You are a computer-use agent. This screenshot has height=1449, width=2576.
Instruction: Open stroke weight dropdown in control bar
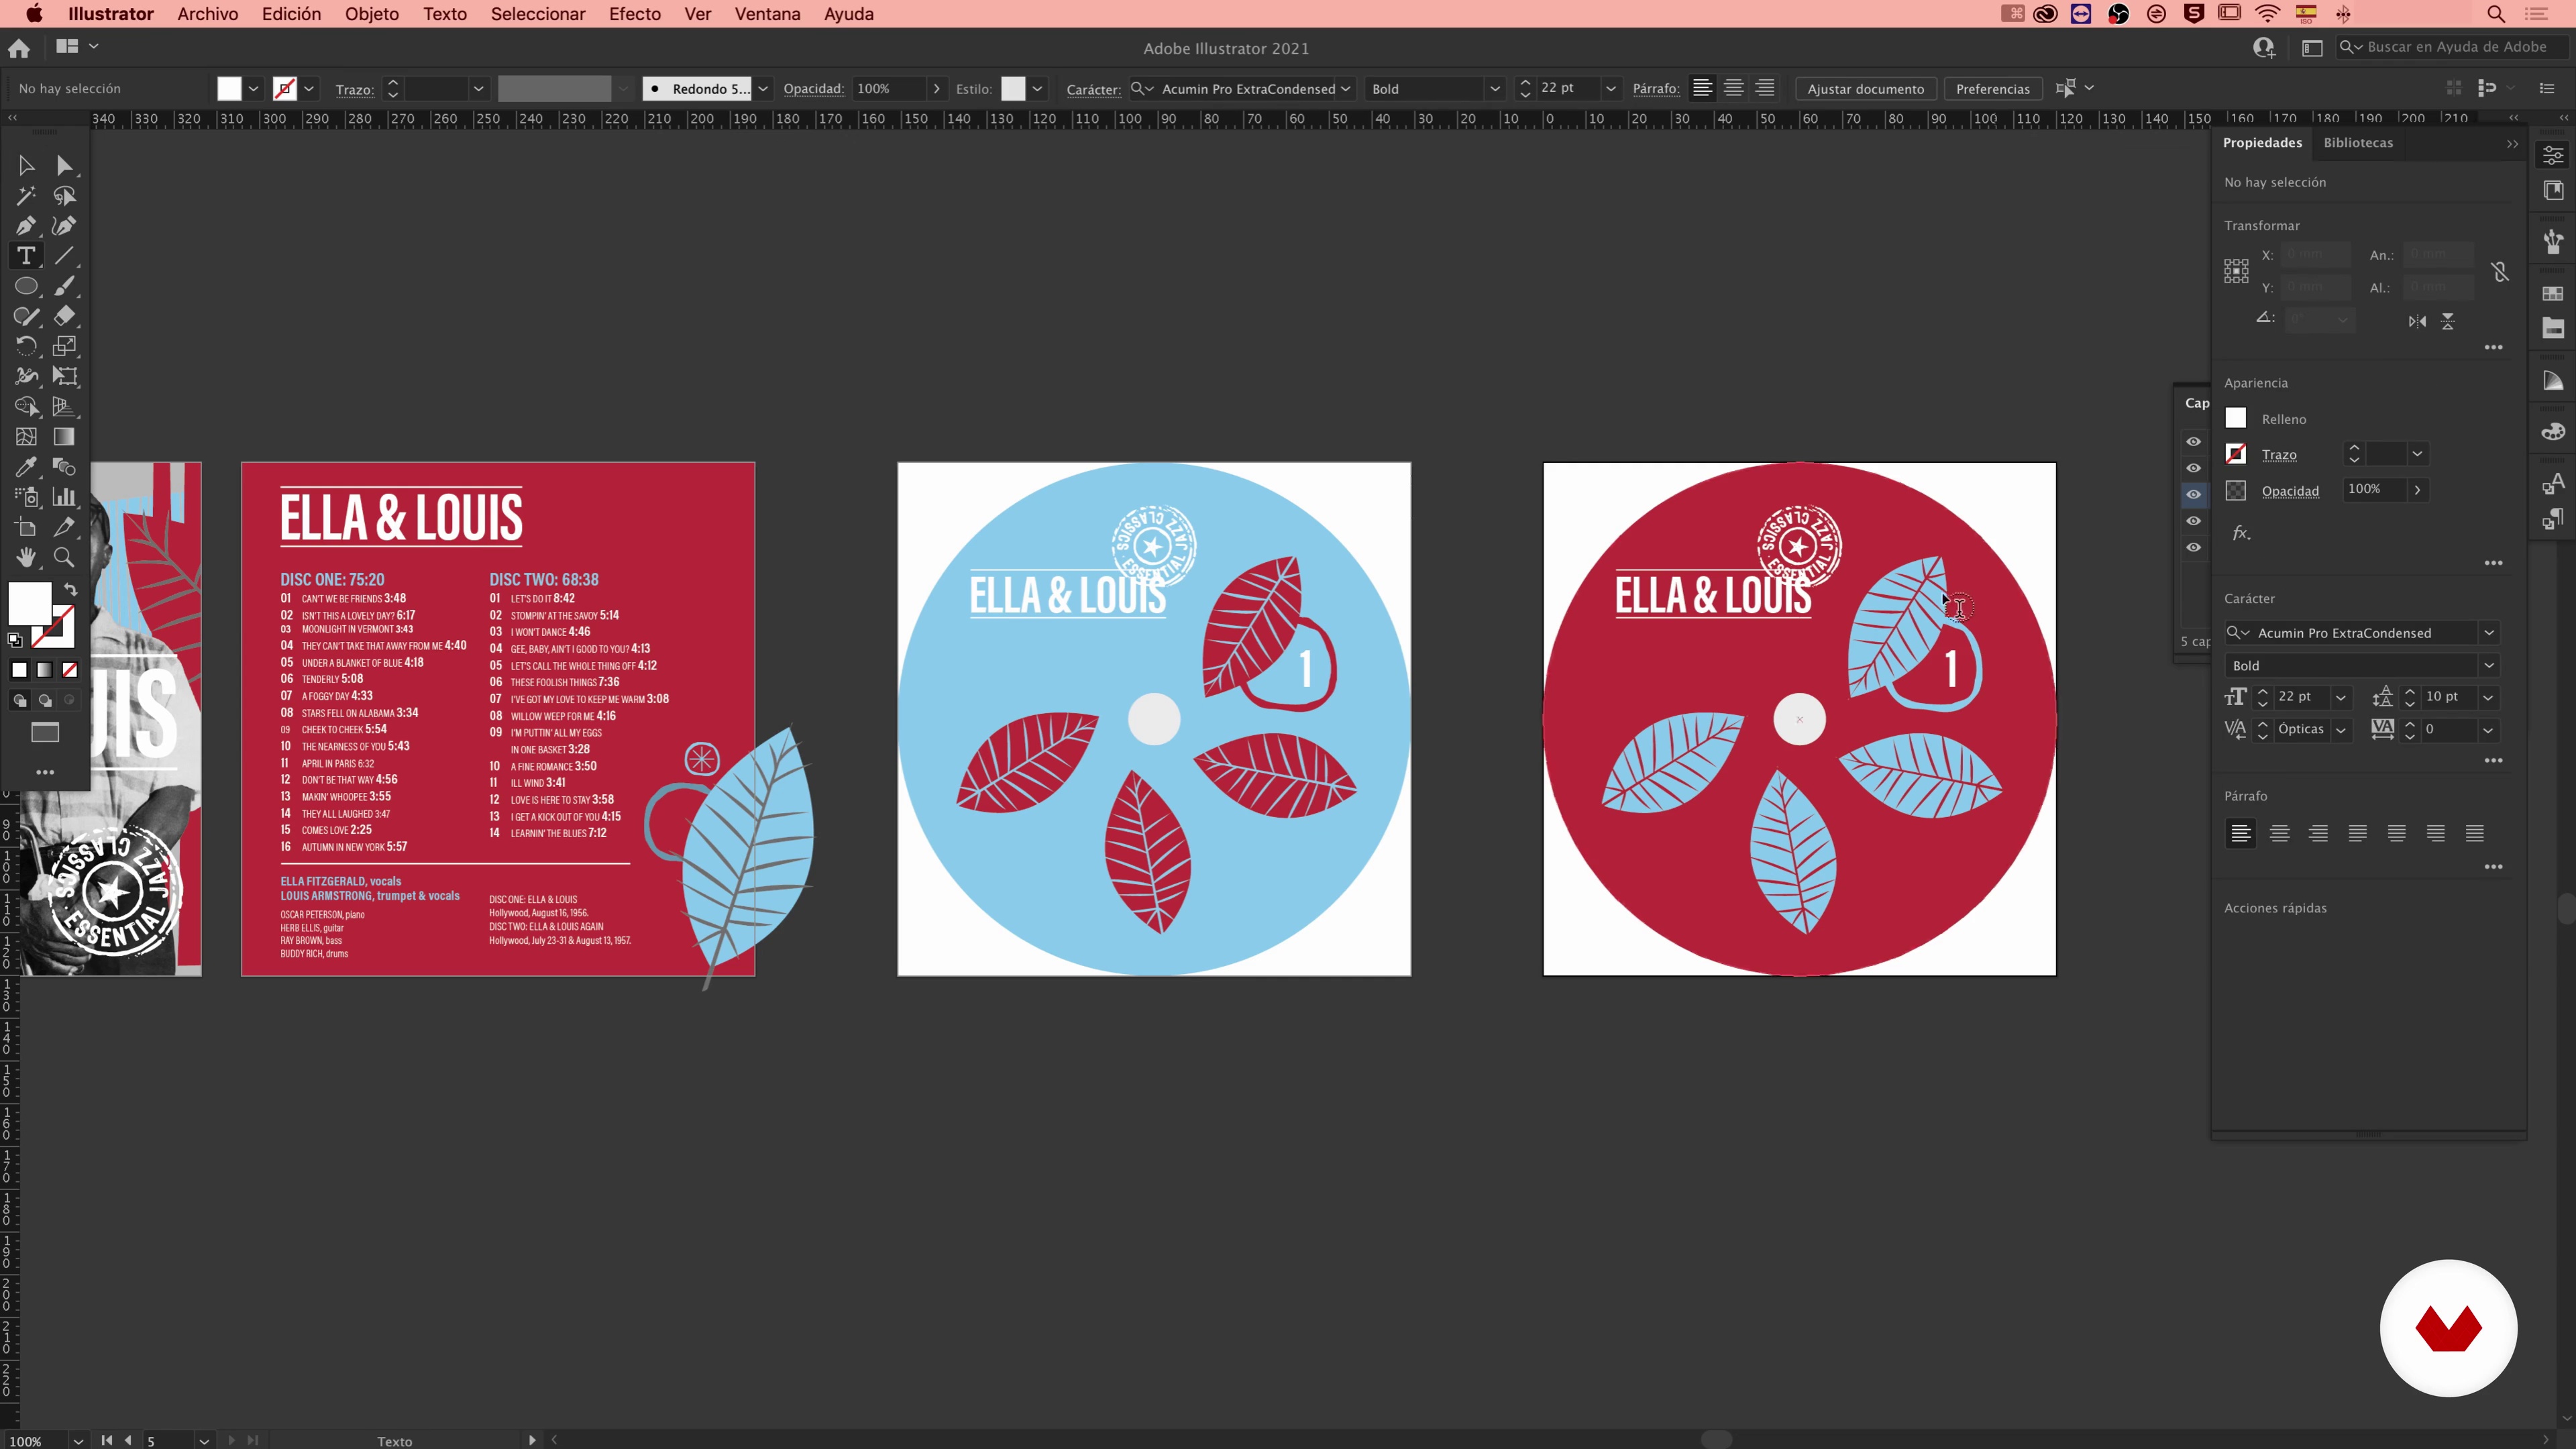[478, 89]
